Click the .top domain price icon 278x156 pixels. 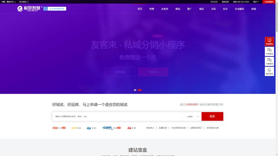(x=59, y=128)
